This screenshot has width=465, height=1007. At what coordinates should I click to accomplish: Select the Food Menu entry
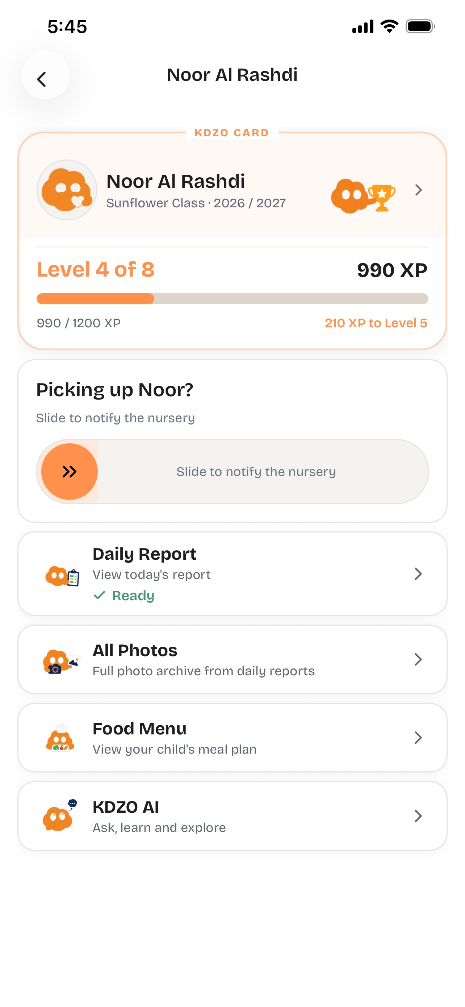pyautogui.click(x=232, y=738)
